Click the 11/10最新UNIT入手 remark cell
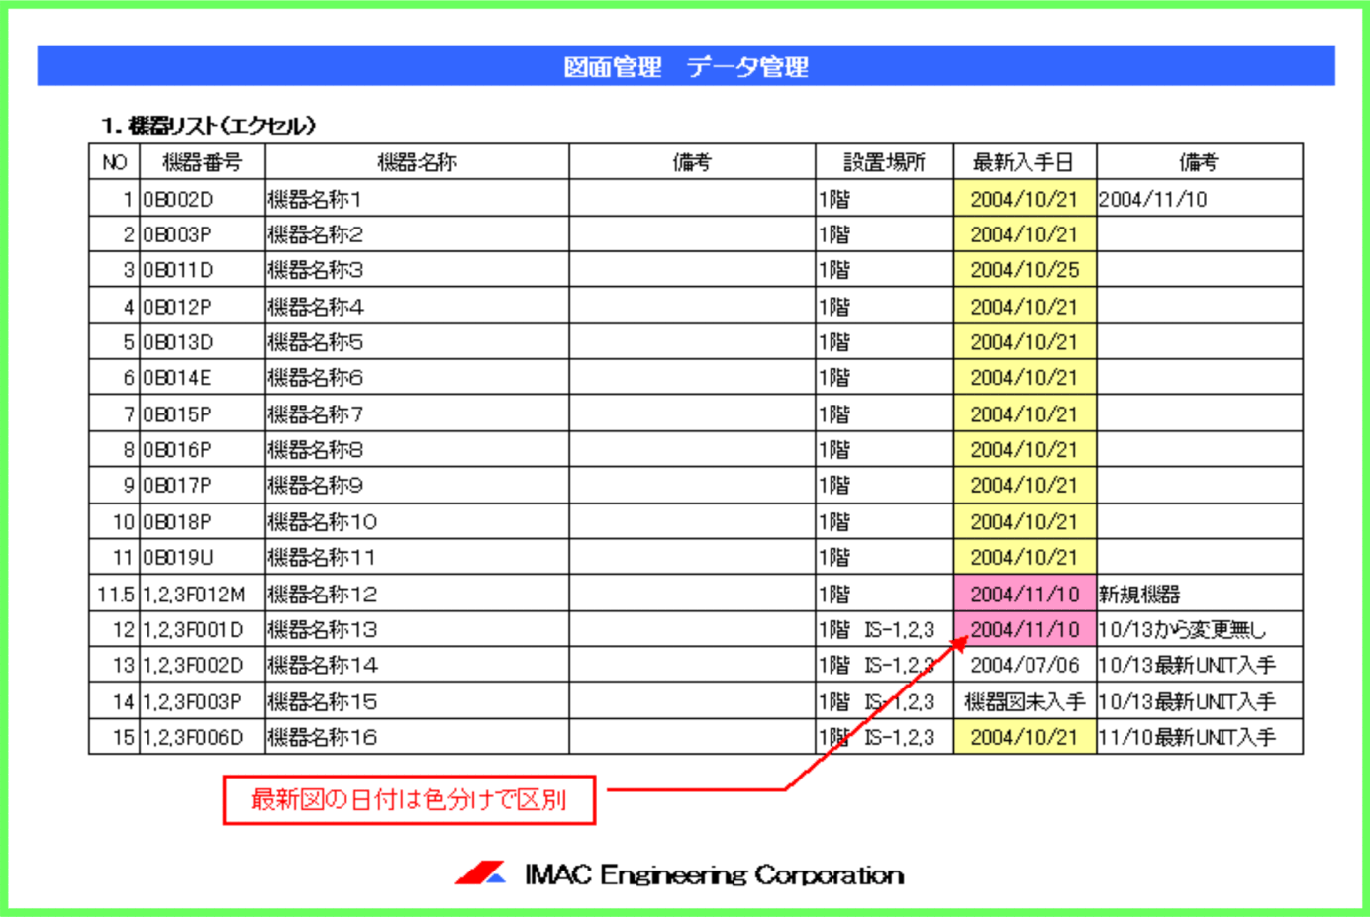 pyautogui.click(x=1200, y=737)
